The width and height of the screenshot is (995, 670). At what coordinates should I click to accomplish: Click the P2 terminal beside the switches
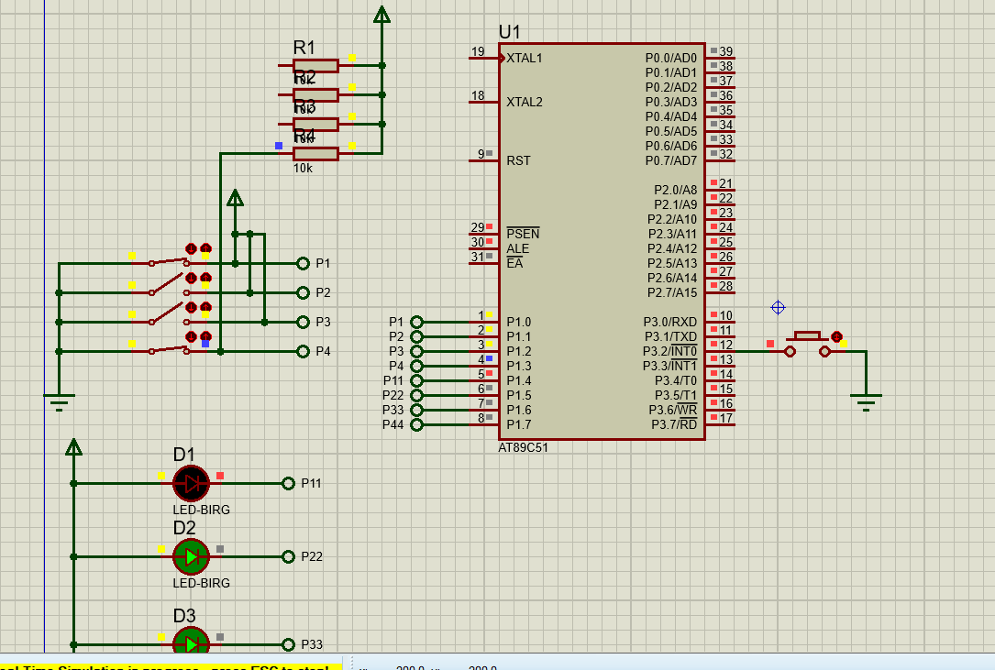point(303,292)
